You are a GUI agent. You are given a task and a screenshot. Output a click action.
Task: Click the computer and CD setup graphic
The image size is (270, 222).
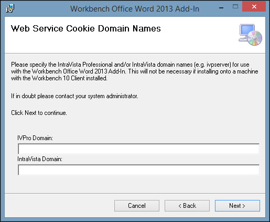(x=250, y=35)
